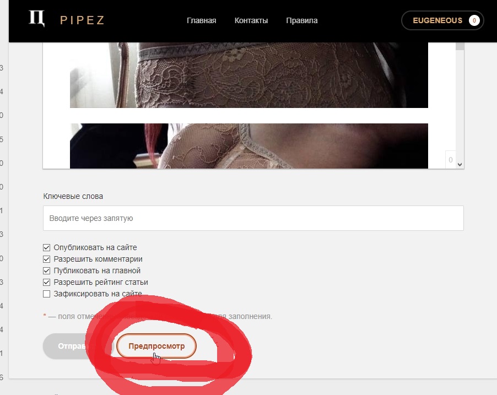Screen dimensions: 497x395
Task: Click the Ключевые слова keywords input field
Action: coord(253,218)
